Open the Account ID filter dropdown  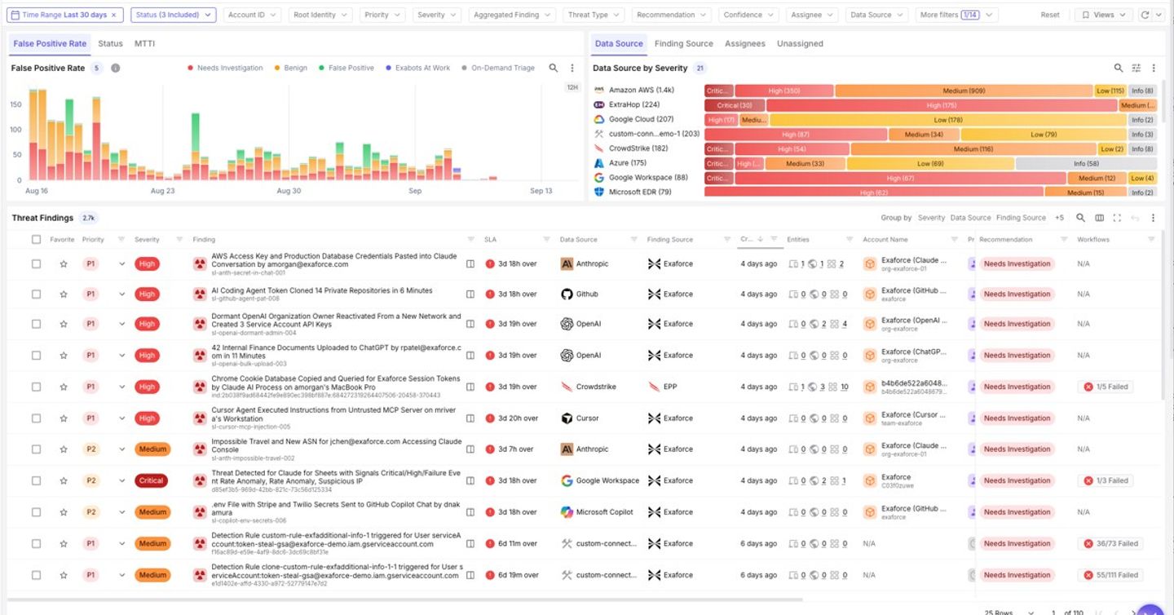point(251,15)
